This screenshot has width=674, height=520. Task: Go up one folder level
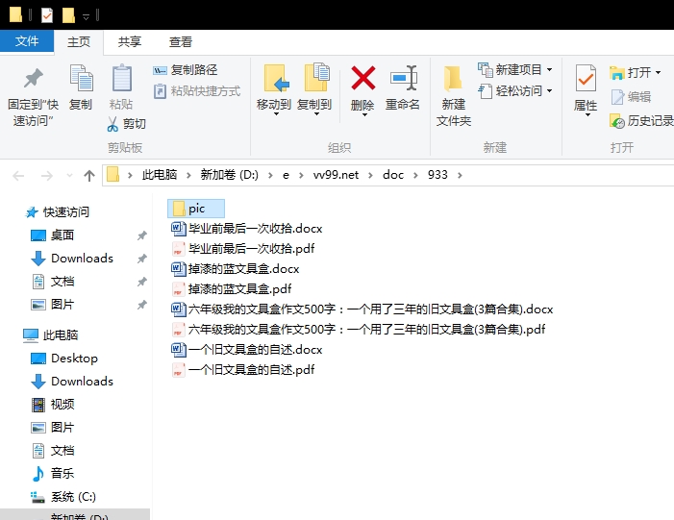pyautogui.click(x=89, y=175)
